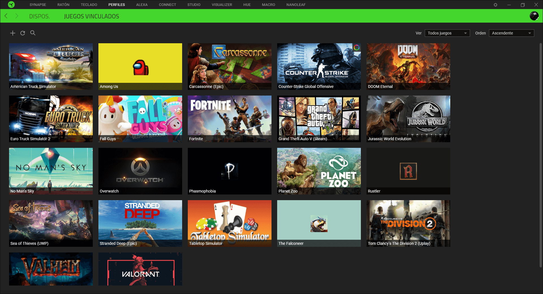This screenshot has height=294, width=543.
Task: Open Valheim game tile
Action: [x=51, y=269]
